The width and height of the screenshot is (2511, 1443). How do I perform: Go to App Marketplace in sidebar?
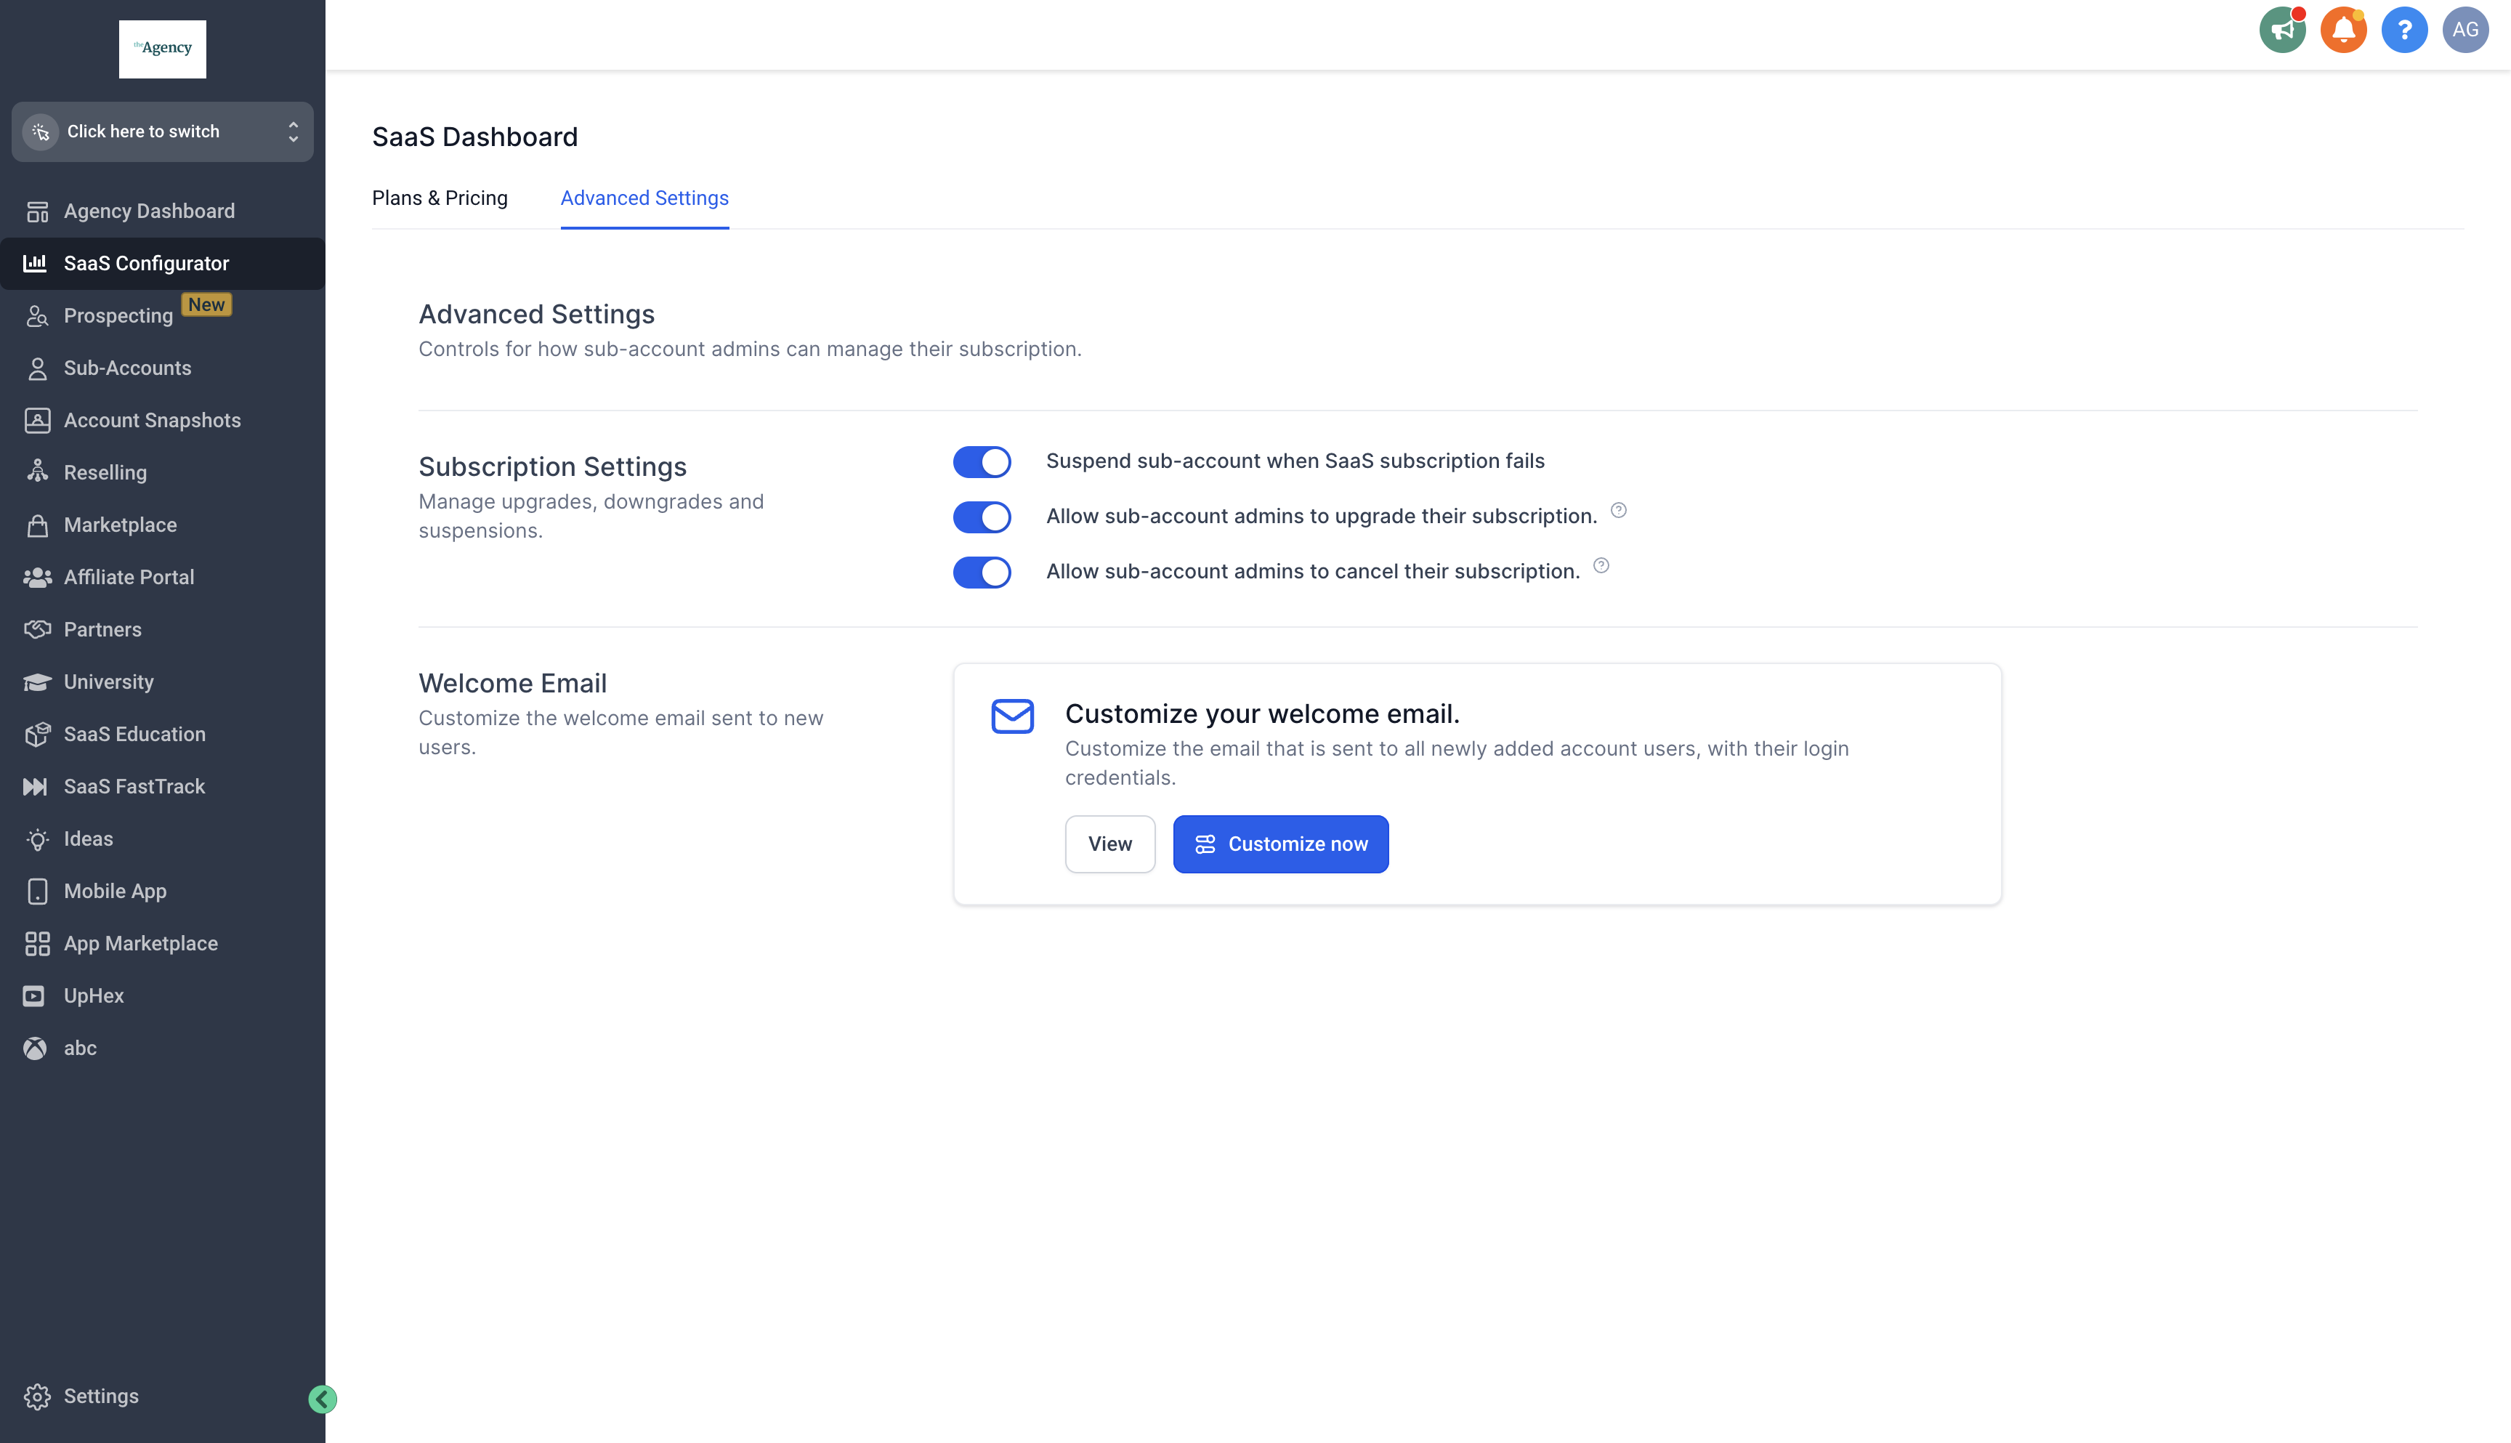(x=141, y=942)
